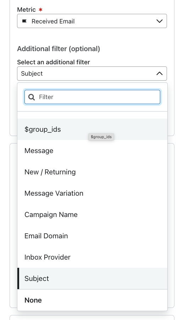Choose Message from the filter list
This screenshot has width=184, height=320.
(x=92, y=151)
